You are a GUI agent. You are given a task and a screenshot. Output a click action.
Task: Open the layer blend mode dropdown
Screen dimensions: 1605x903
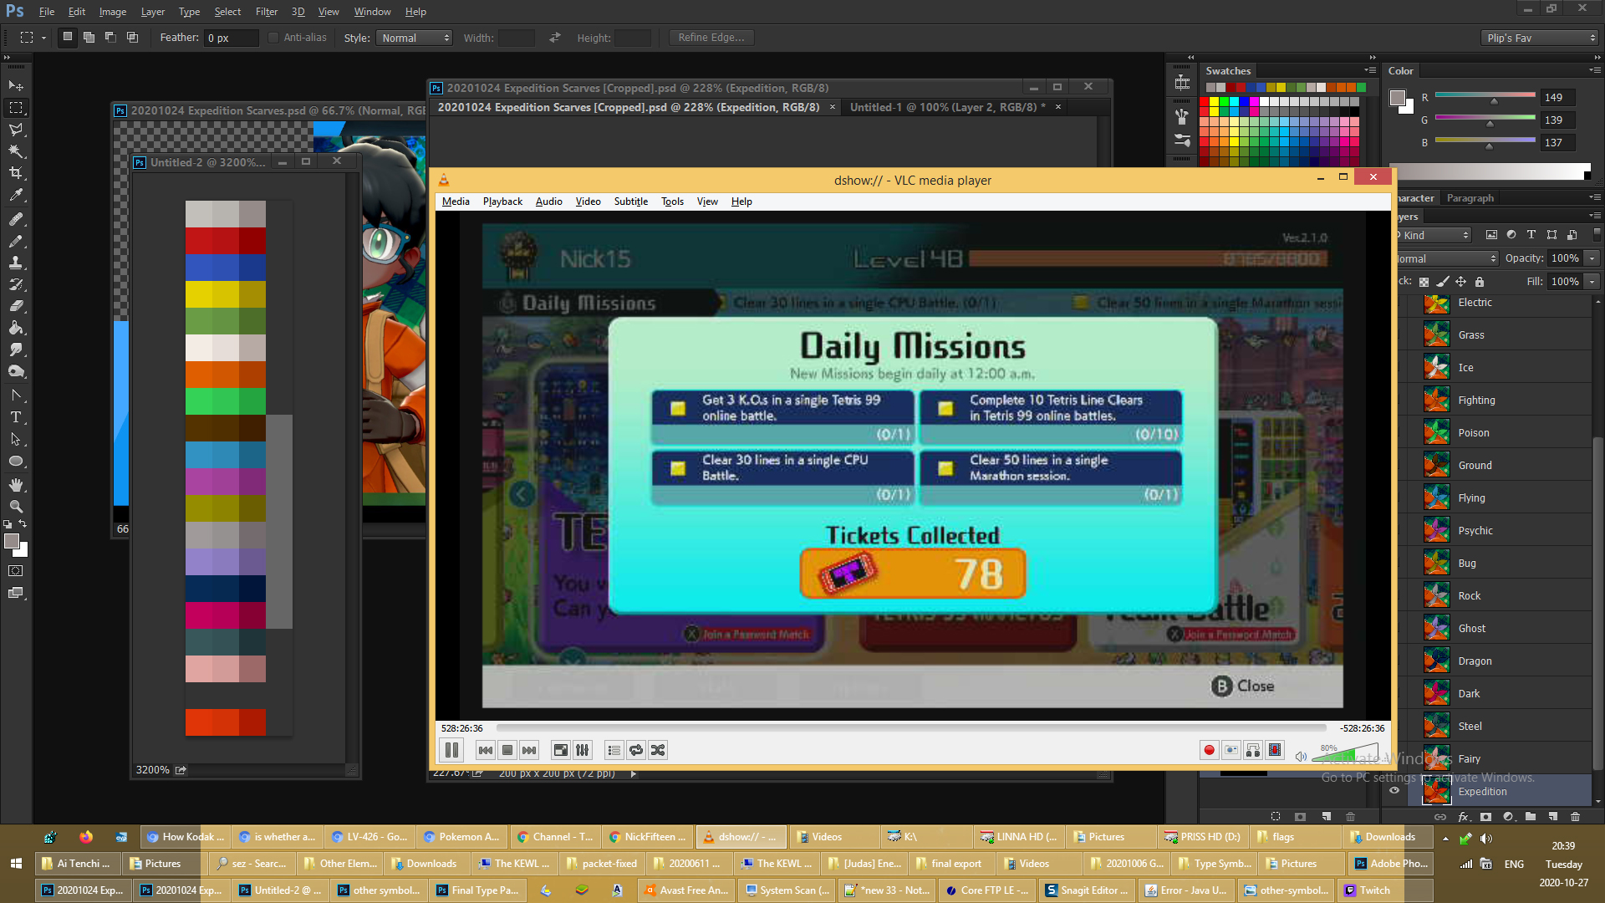[x=1448, y=258]
